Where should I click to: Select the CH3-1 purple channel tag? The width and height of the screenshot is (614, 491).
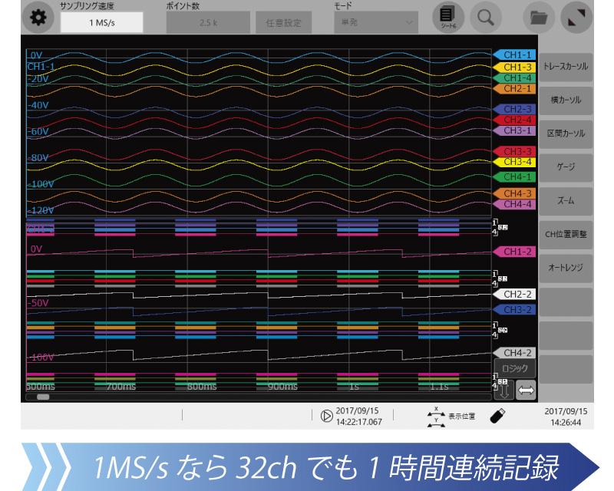point(514,130)
